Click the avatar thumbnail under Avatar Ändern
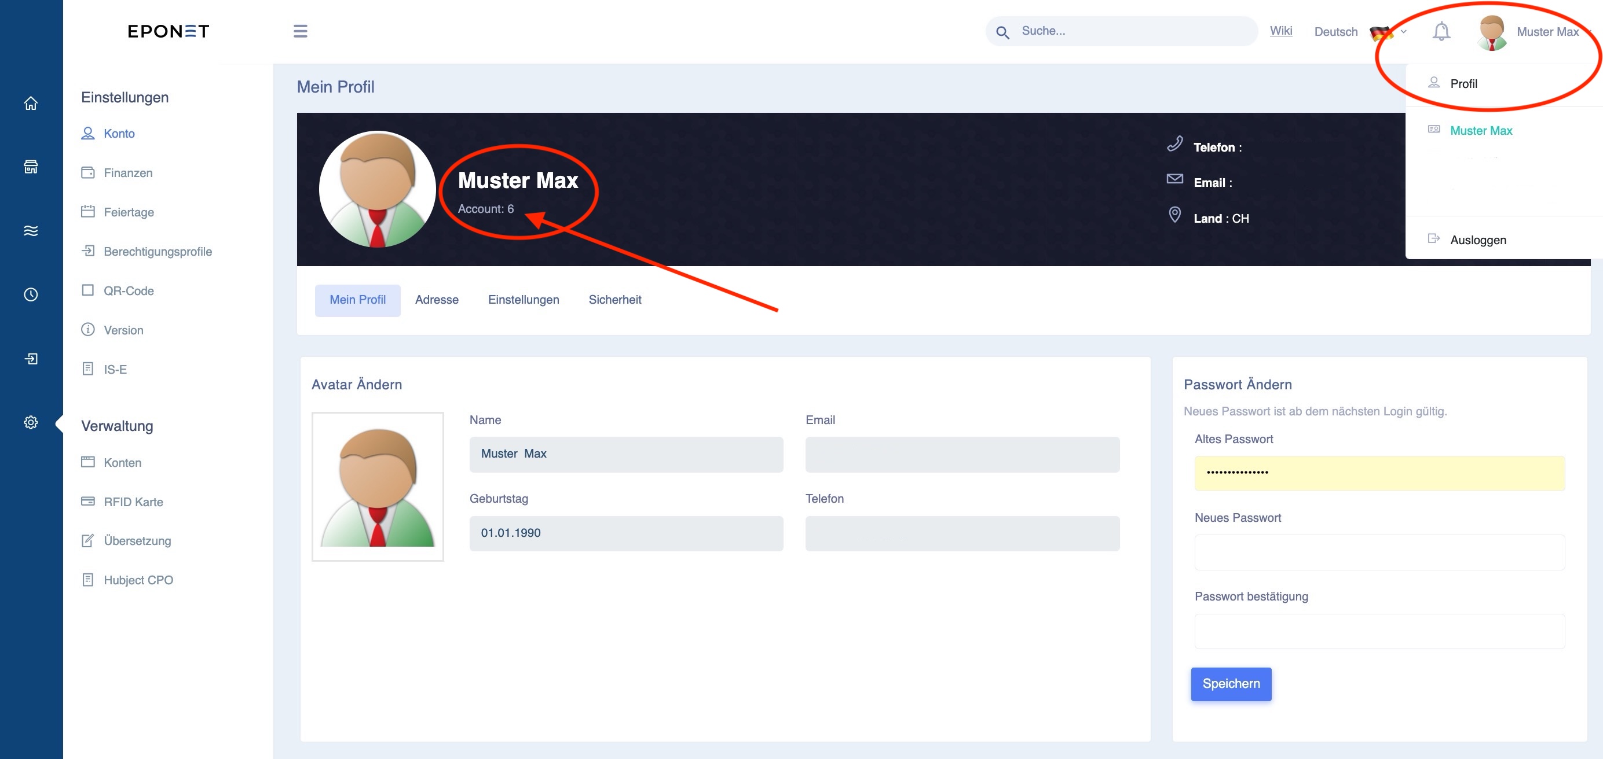The height and width of the screenshot is (759, 1603). 377,486
